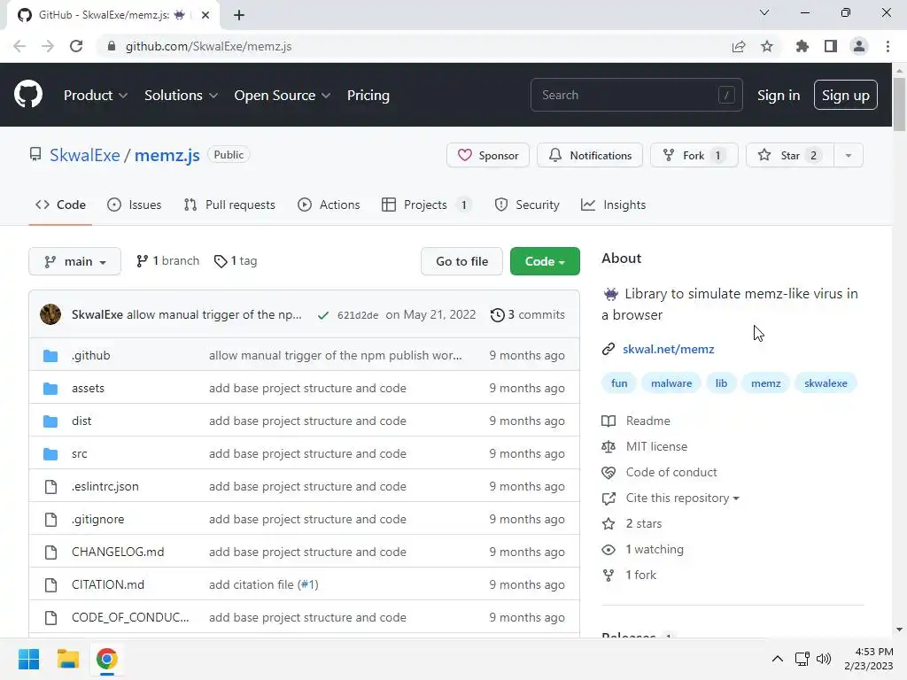Screen dimensions: 907x680
Task: Expand the Solutions menu
Action: [x=181, y=95]
